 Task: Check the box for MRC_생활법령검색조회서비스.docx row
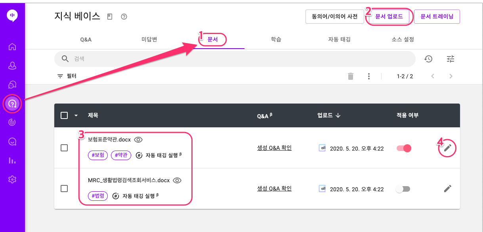click(x=64, y=189)
